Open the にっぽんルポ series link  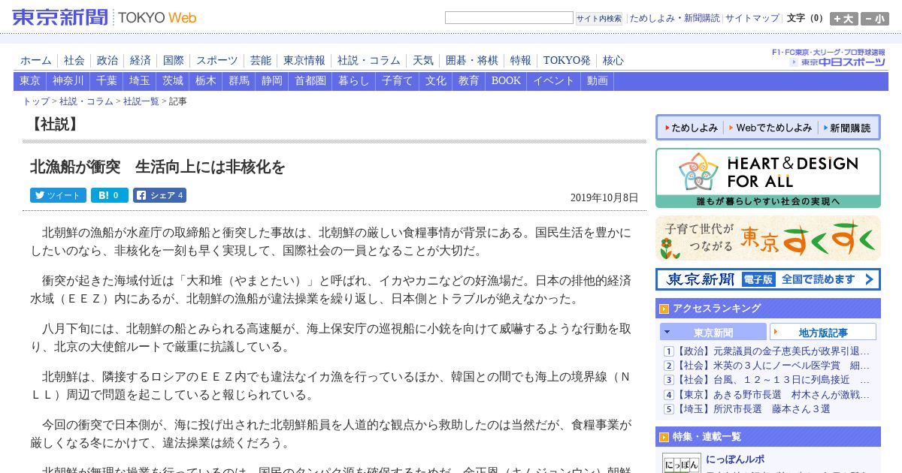[x=736, y=459]
